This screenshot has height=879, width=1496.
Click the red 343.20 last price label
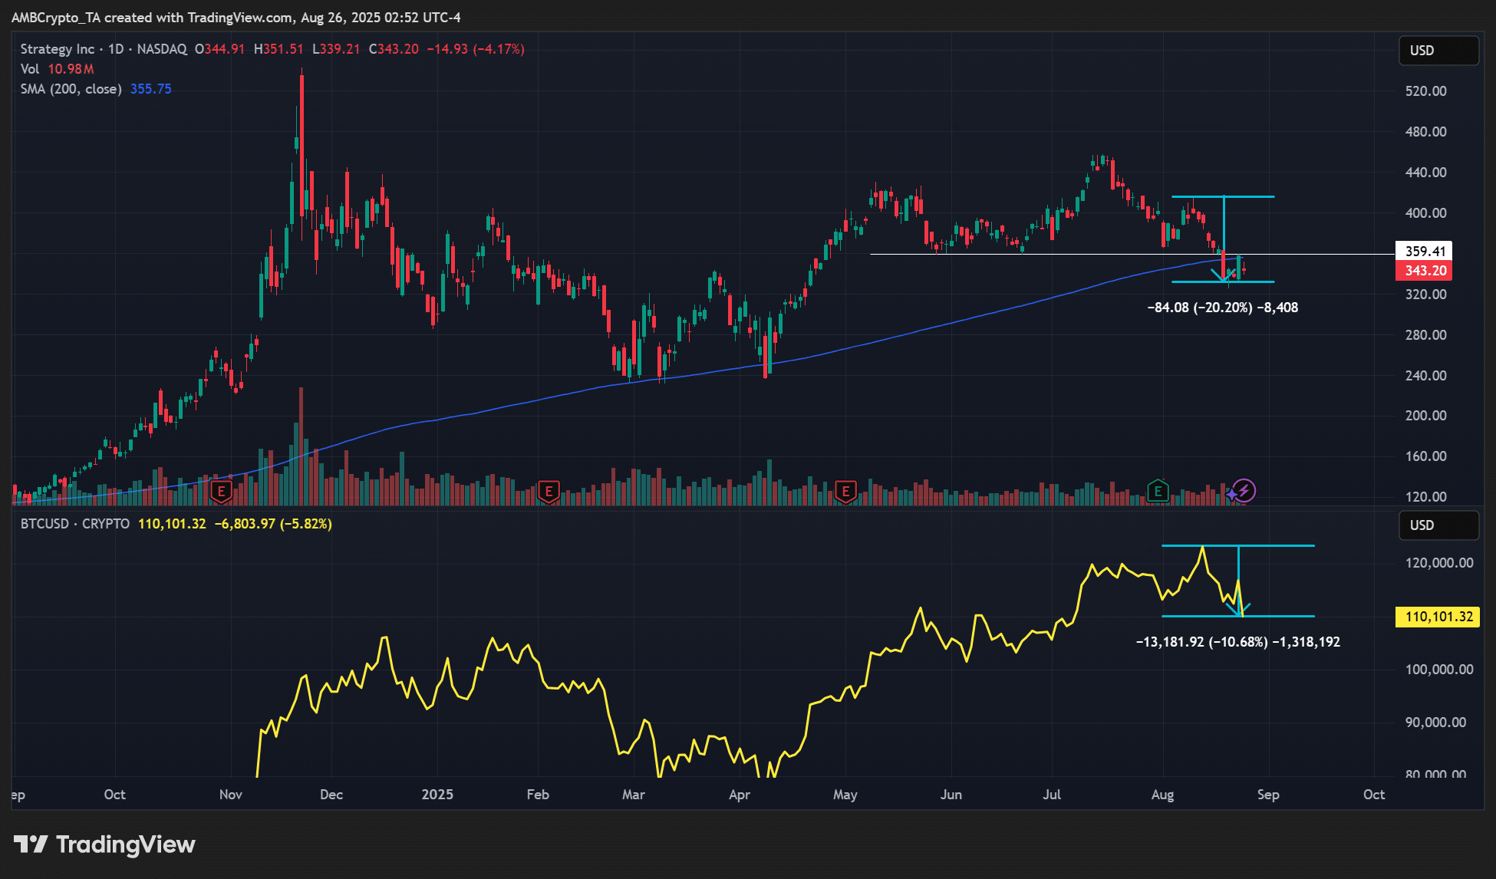[x=1425, y=271]
